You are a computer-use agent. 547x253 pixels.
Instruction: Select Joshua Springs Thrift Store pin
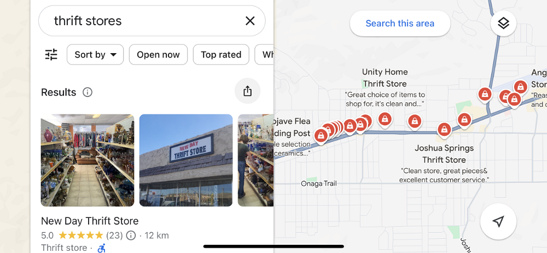click(x=444, y=129)
